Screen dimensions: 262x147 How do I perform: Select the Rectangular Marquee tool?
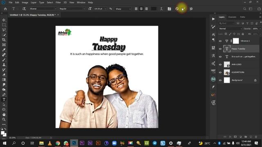click(4, 25)
